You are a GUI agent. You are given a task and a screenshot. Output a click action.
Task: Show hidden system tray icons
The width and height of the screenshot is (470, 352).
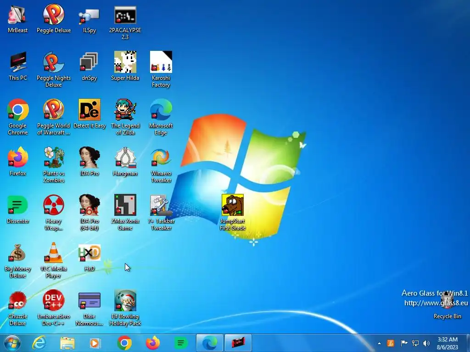point(379,343)
